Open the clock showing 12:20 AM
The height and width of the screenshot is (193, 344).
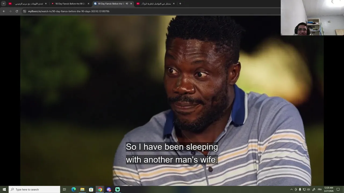tap(329, 190)
